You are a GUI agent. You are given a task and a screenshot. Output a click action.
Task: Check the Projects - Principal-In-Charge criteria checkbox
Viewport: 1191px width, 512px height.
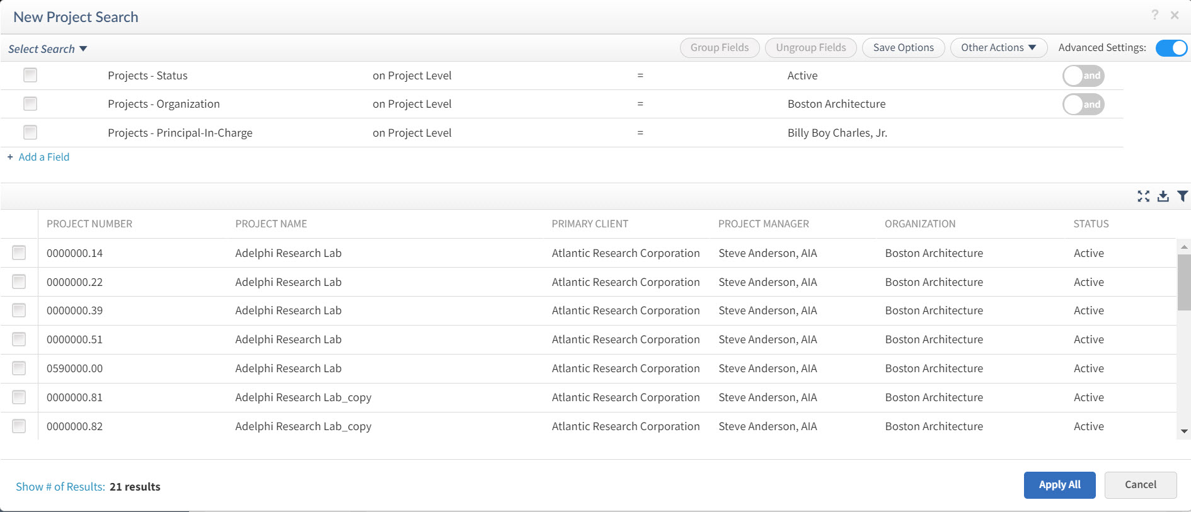click(30, 132)
